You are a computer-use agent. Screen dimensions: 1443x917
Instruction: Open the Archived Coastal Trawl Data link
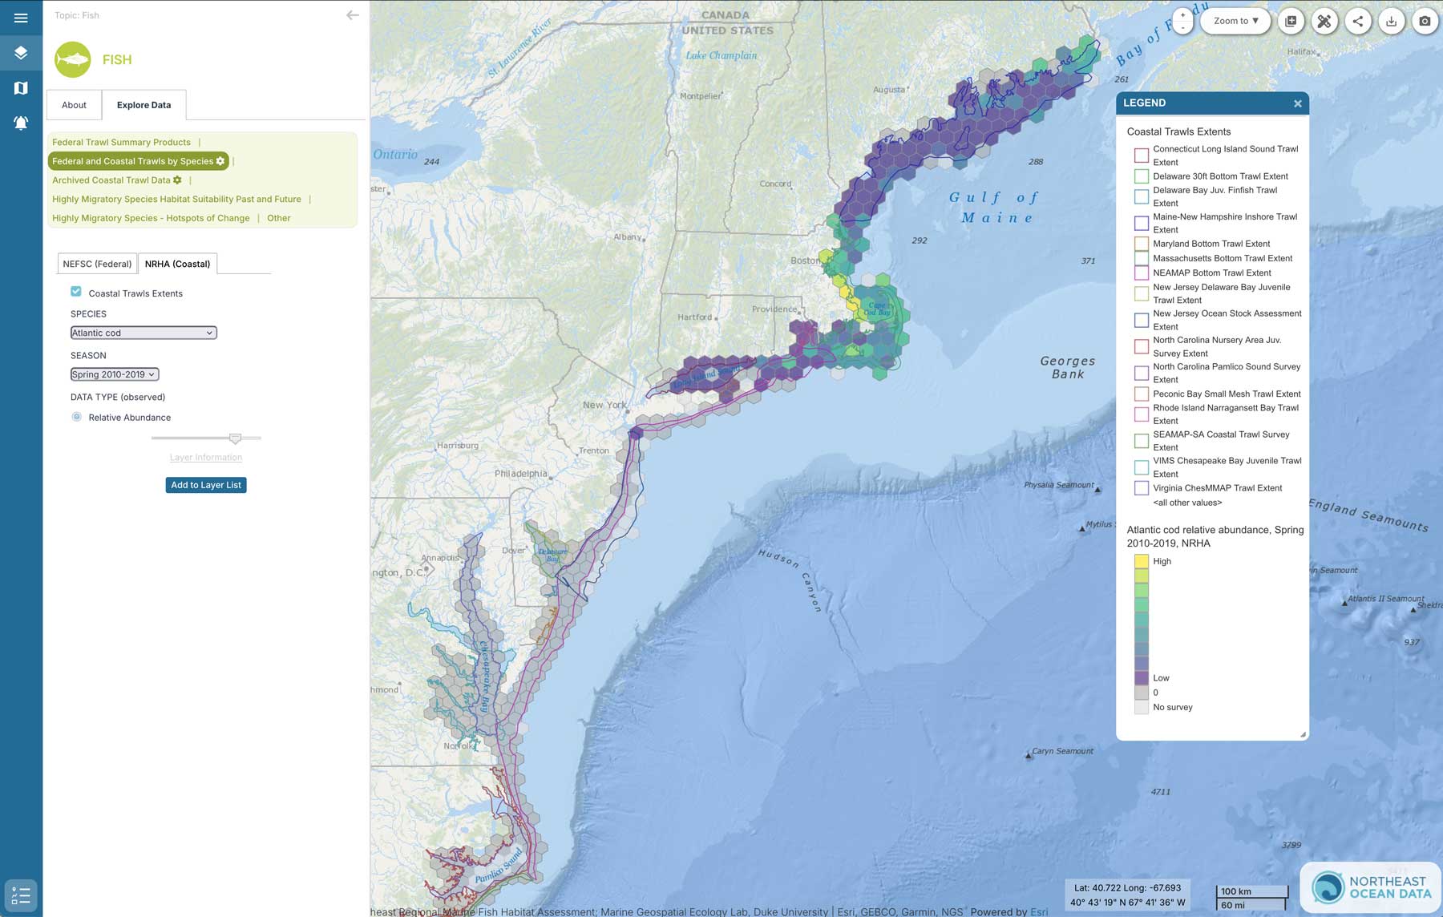111,180
